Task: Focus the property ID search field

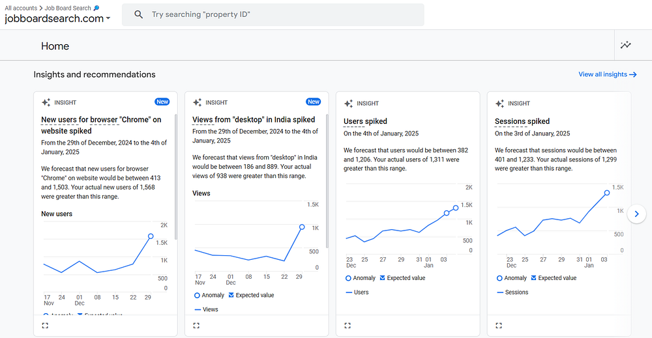Action: coord(280,14)
